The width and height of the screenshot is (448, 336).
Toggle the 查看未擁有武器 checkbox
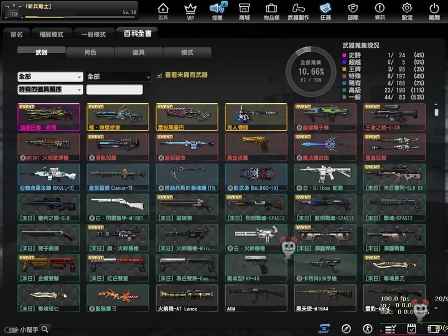pyautogui.click(x=160, y=75)
